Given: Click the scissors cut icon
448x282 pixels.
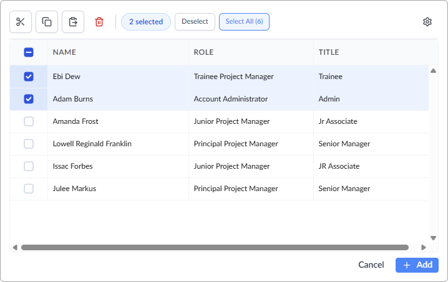Looking at the screenshot, I should 21,22.
